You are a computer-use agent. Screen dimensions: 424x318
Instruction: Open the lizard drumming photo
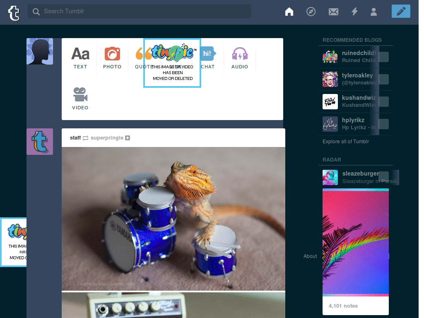click(x=173, y=219)
